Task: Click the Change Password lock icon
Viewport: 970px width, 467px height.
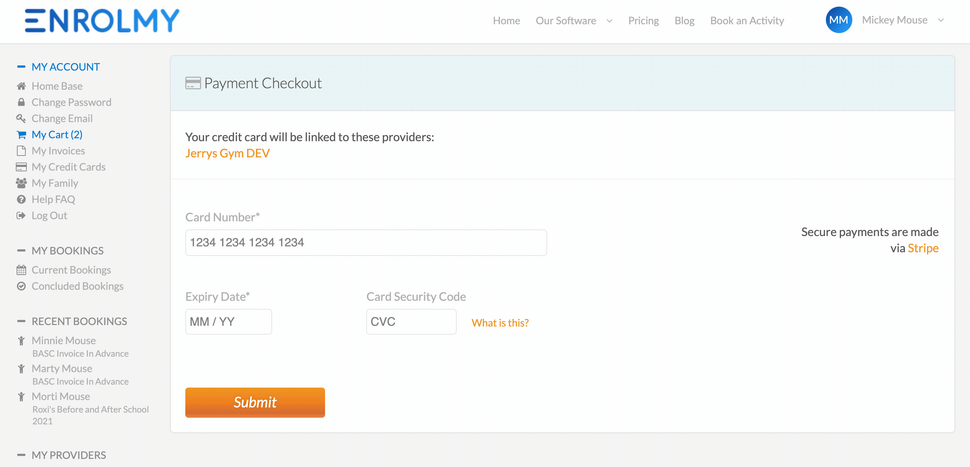Action: 21,103
